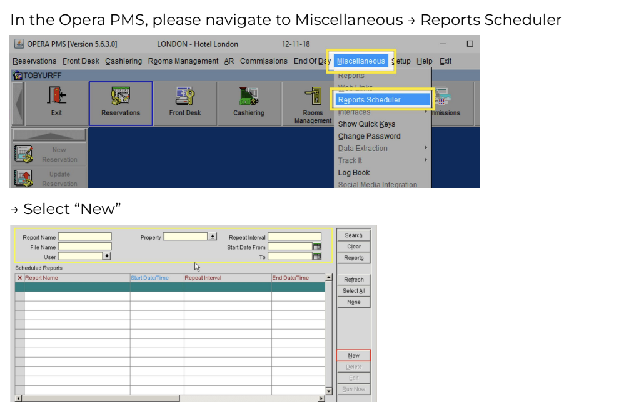Click the horizontal scroll right arrow
The width and height of the screenshot is (624, 412).
(321, 398)
